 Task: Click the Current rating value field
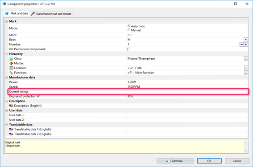187,92
